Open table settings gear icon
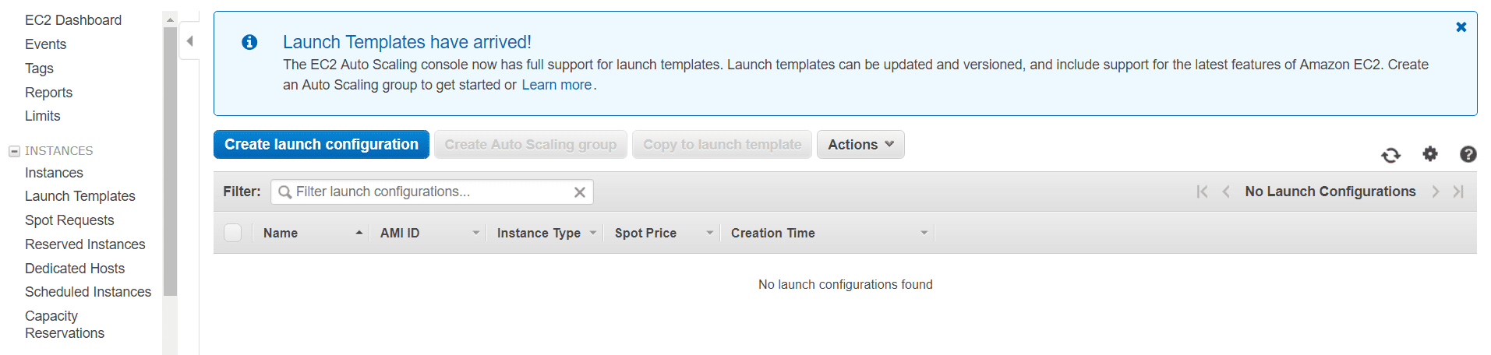This screenshot has height=355, width=1491. pos(1429,154)
